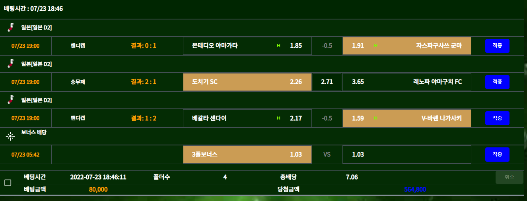Select the 도치기 SC 2.26 odds cell
The image size is (527, 201).
(247, 82)
